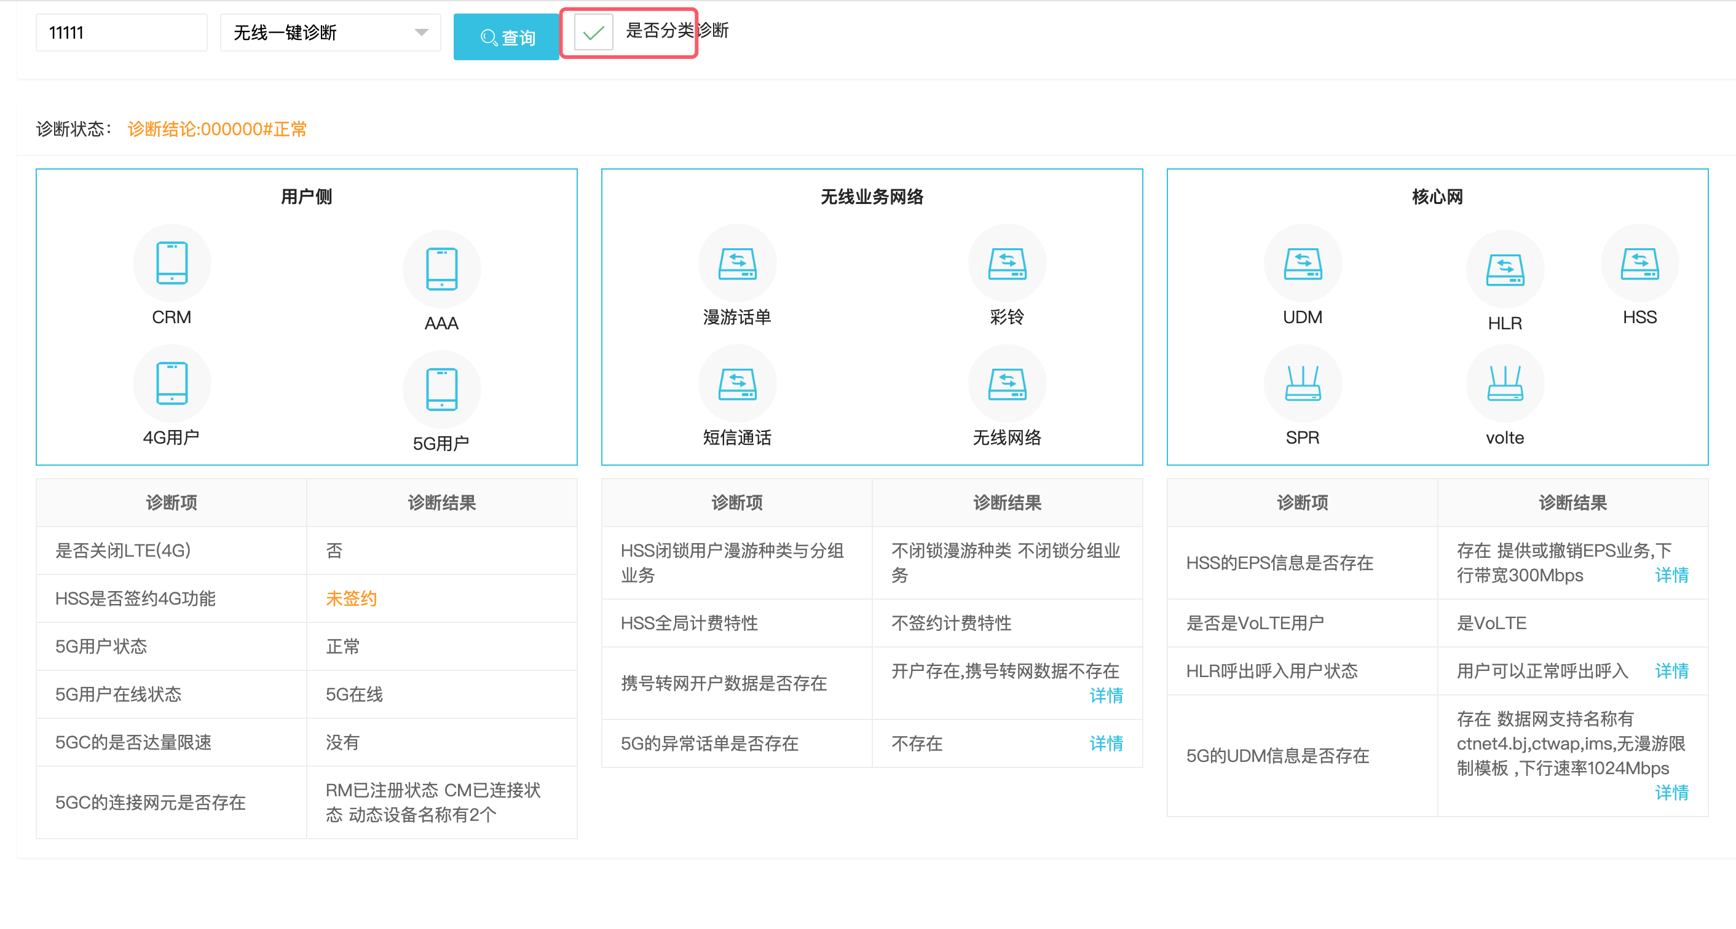Open 详情 for 5G的异常话单是否存在
Screen dimensions: 1736x929
pyautogui.click(x=1107, y=743)
